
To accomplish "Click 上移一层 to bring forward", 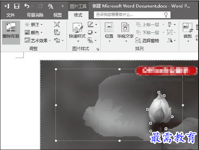I will pos(148,24).
